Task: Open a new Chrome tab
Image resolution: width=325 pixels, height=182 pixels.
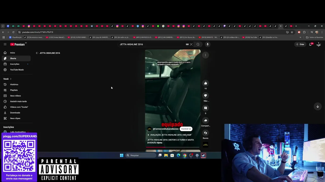Action: [x=296, y=26]
